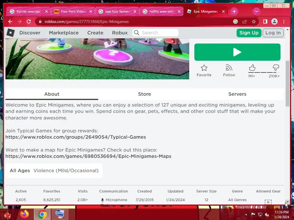This screenshot has width=294, height=220.
Task: Click the share page icon
Action: click(x=245, y=22)
